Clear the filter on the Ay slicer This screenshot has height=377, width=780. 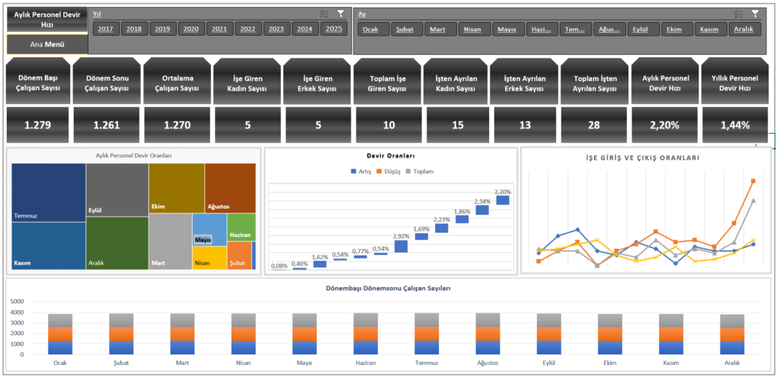tap(755, 14)
